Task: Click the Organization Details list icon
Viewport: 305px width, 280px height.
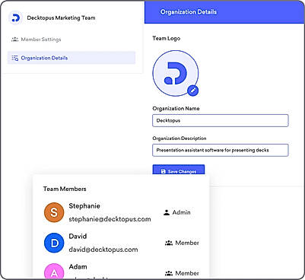Action: pos(15,58)
